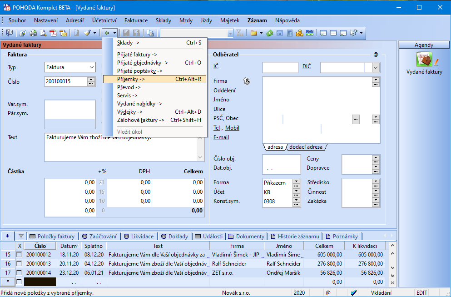The height and width of the screenshot is (297, 451).
Task: Click the Var.sym. input field
Action: [70, 105]
